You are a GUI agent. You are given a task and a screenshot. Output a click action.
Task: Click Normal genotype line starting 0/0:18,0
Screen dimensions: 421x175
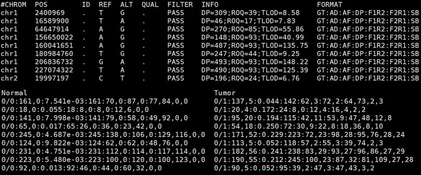tap(75, 110)
